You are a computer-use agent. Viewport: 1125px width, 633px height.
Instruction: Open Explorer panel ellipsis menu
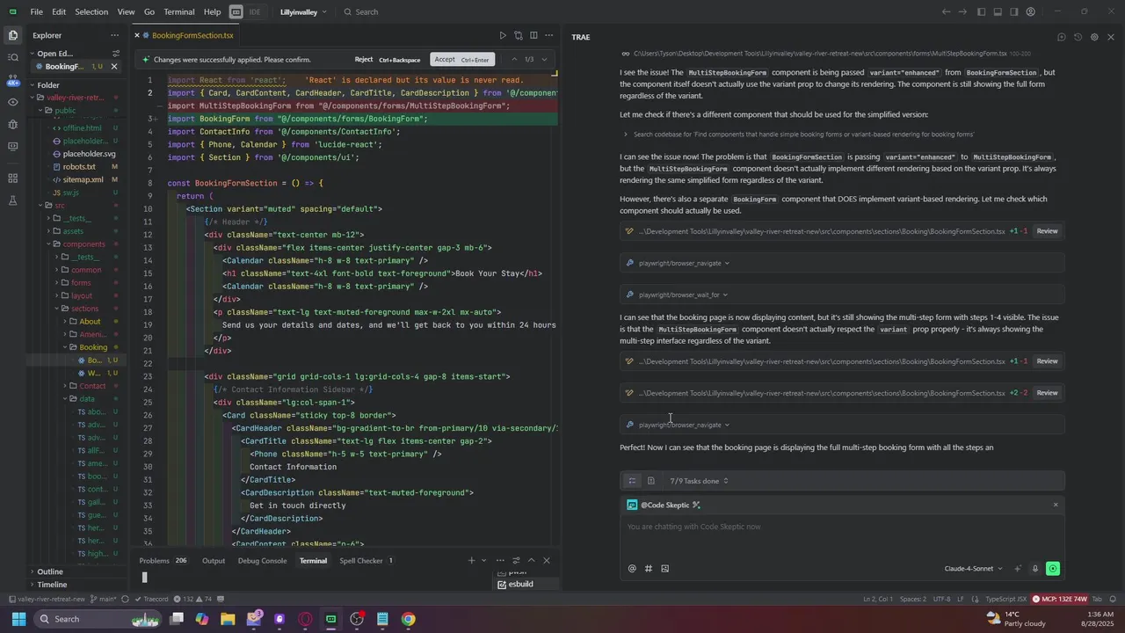[114, 35]
